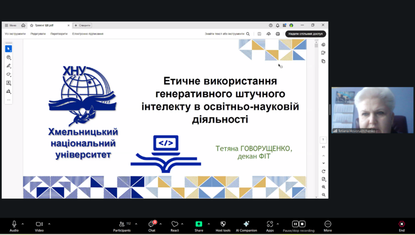Expand audio options arrow next to Audio
Image resolution: width=415 pixels, height=235 pixels.
click(23, 224)
